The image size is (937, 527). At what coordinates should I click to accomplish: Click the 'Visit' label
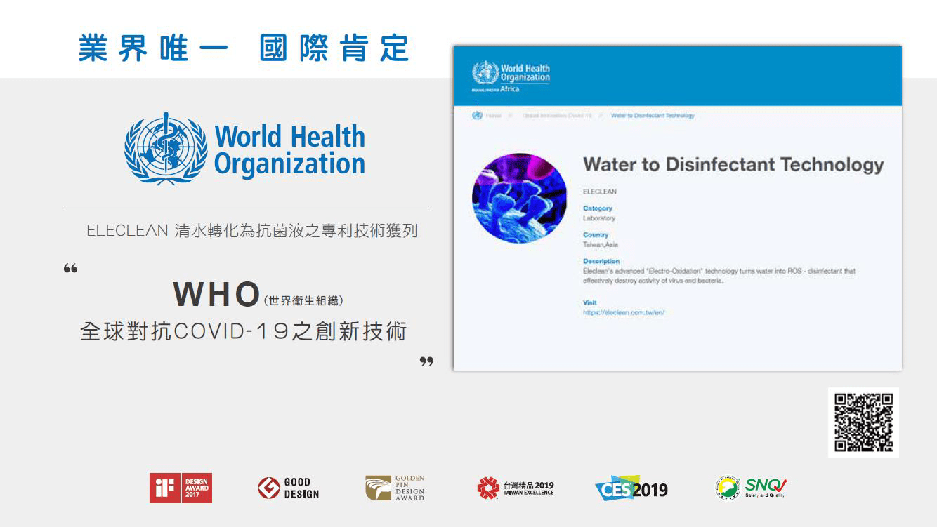(590, 303)
